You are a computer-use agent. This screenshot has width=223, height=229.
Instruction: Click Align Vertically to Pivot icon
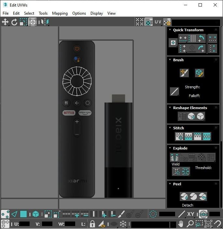183,49
